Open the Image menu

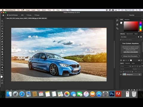[28, 10]
